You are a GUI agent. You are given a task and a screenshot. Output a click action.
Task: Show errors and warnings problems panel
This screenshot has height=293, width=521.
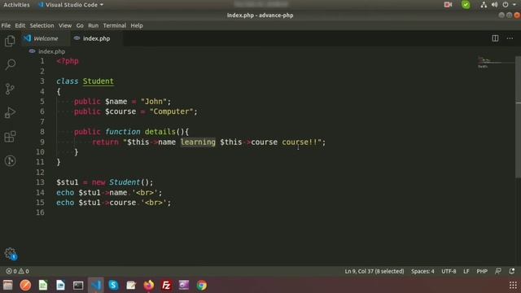(x=18, y=271)
